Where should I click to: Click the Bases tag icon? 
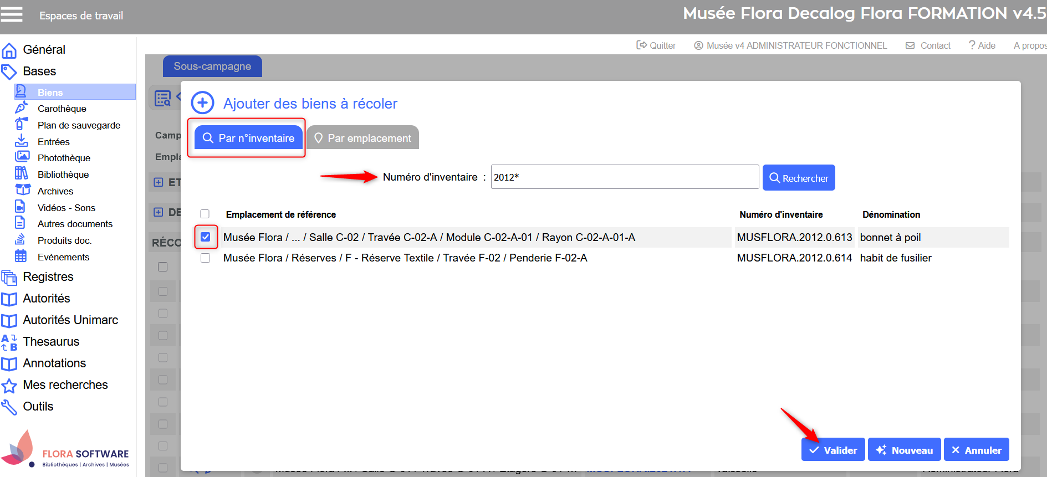9,72
